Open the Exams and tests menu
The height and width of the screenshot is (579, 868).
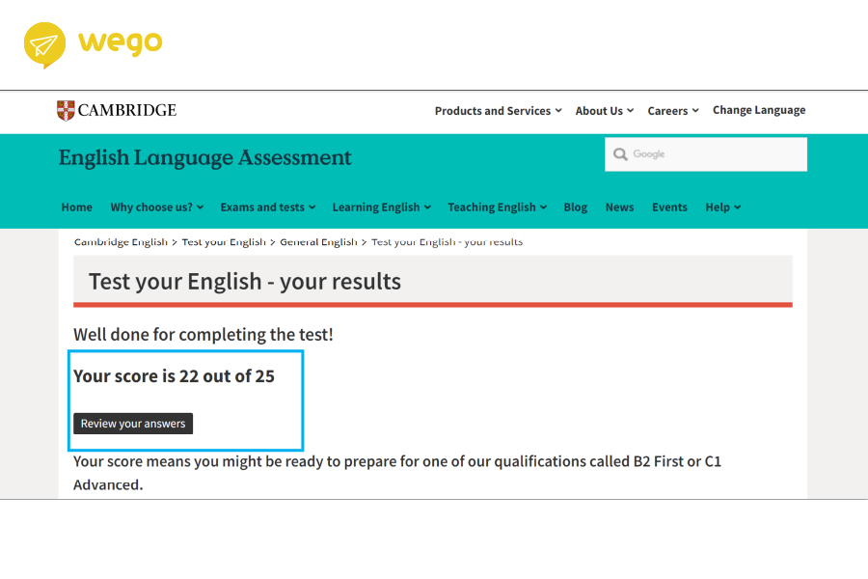267,207
